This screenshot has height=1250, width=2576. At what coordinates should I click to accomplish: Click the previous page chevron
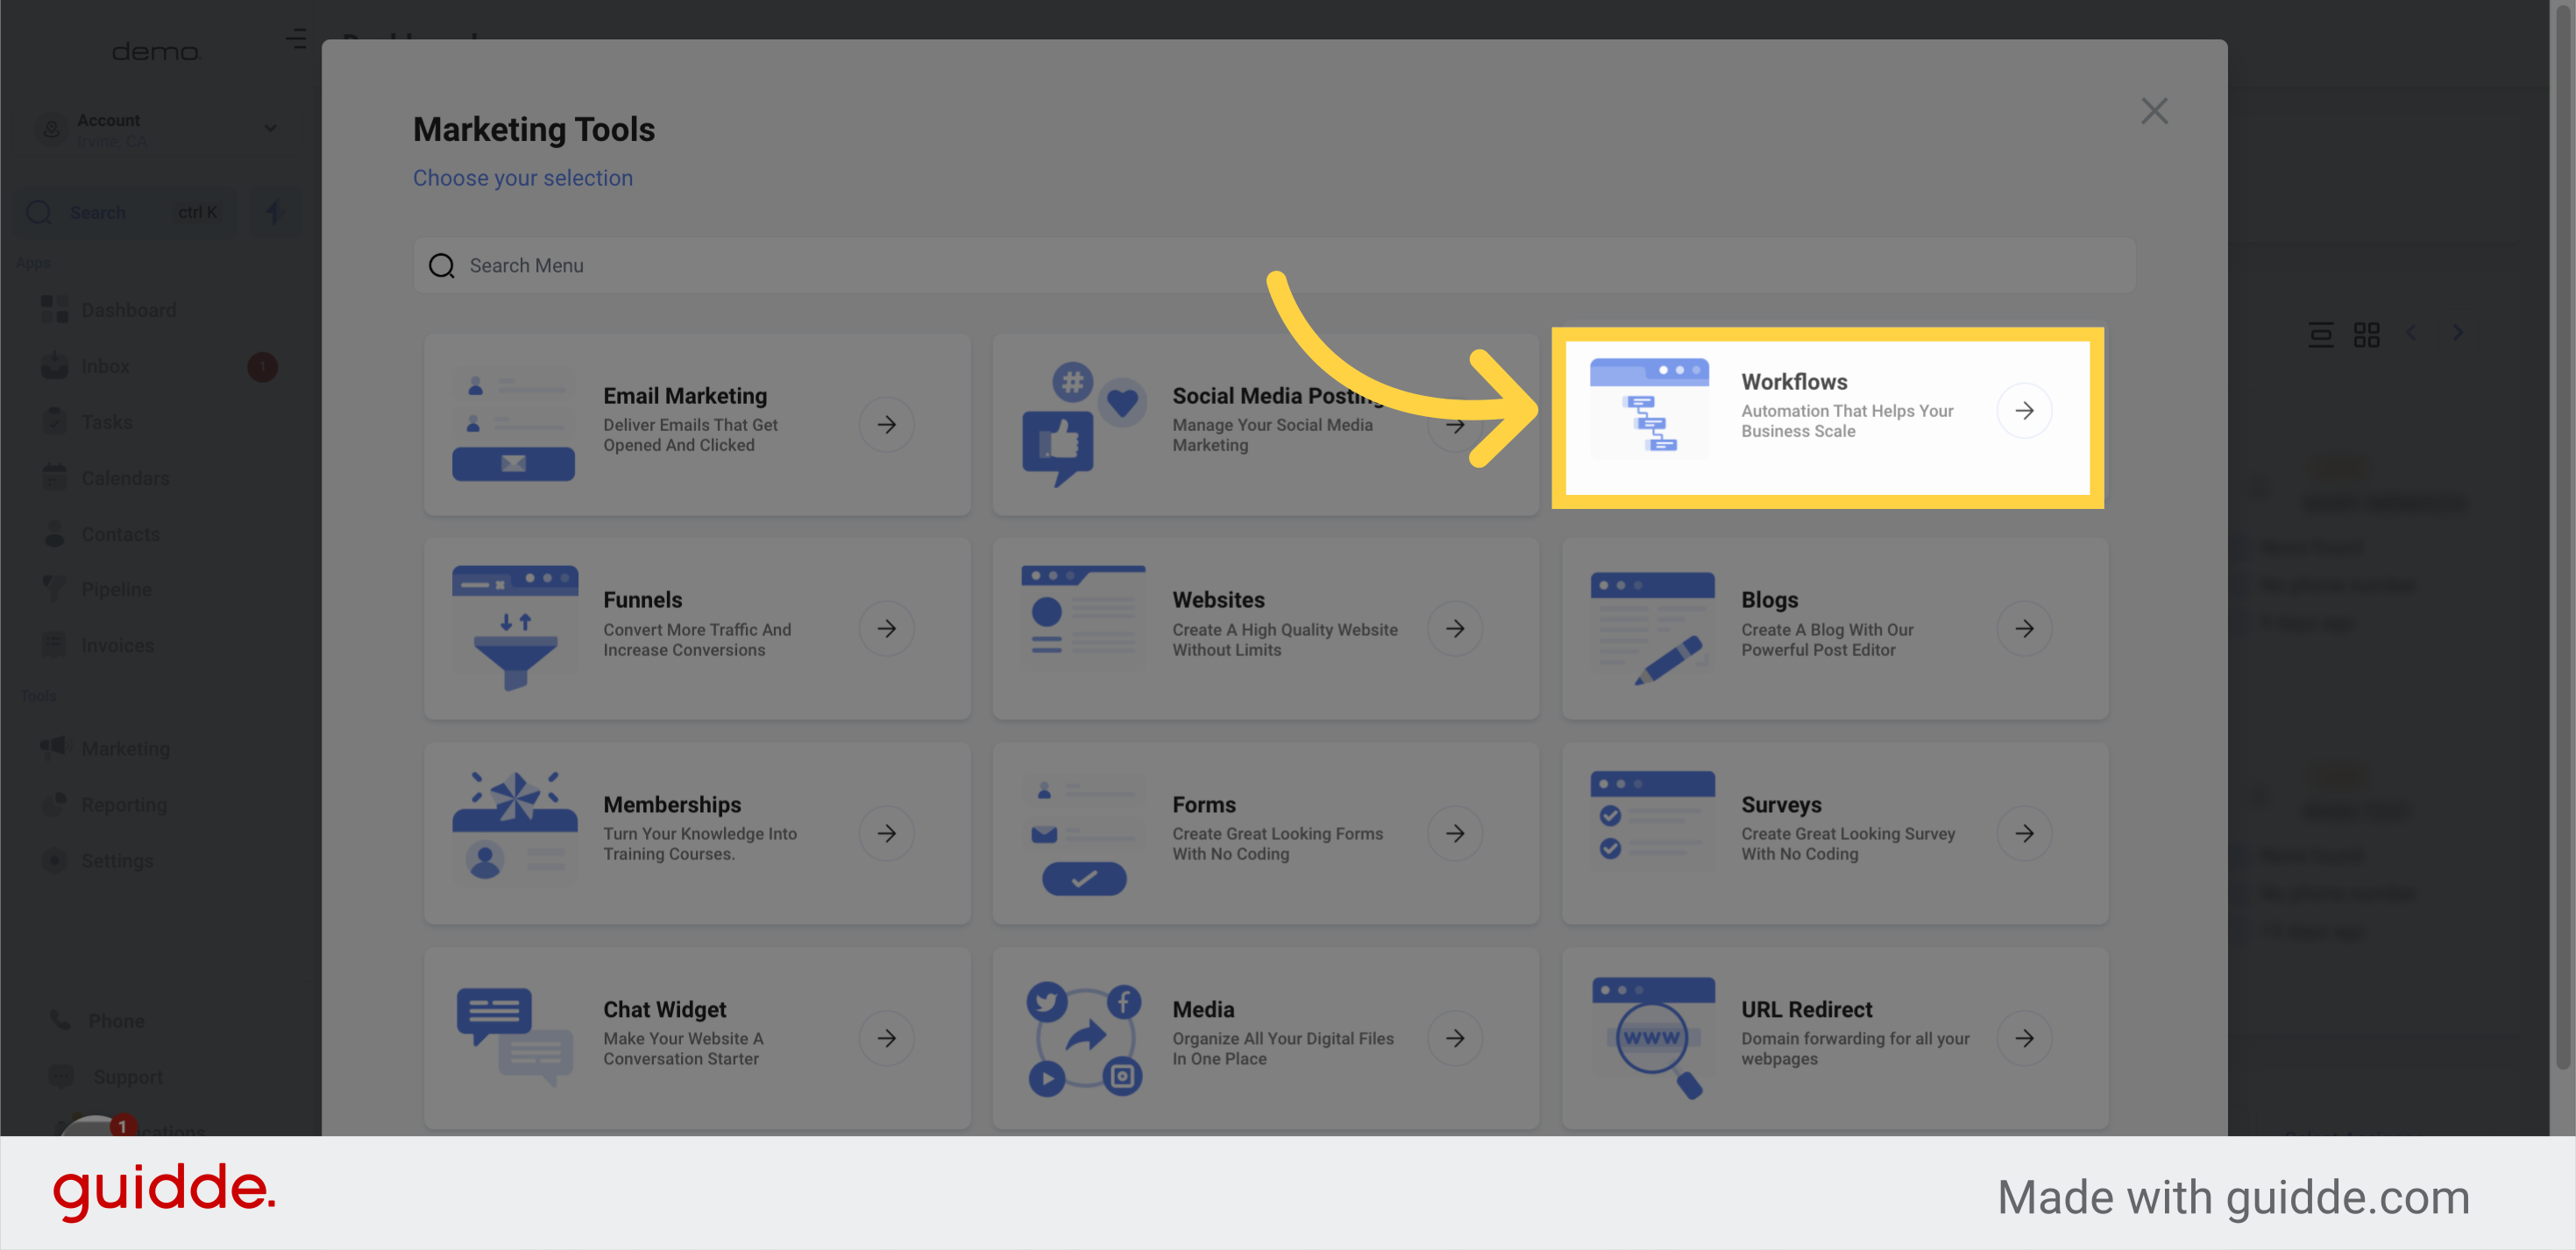click(x=2413, y=332)
